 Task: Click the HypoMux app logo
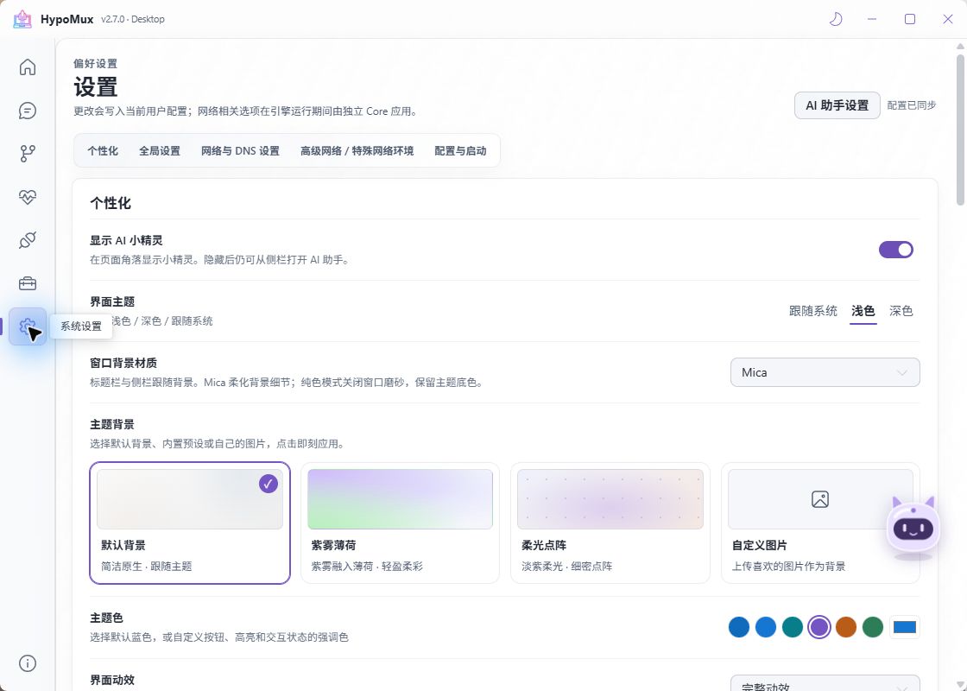coord(22,19)
